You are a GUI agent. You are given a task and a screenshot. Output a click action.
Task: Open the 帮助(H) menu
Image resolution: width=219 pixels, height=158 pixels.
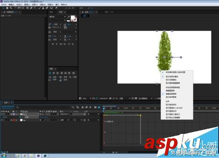pos(64,5)
